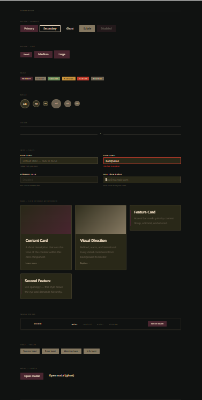Click the largest AB initials avatar

tap(25, 104)
